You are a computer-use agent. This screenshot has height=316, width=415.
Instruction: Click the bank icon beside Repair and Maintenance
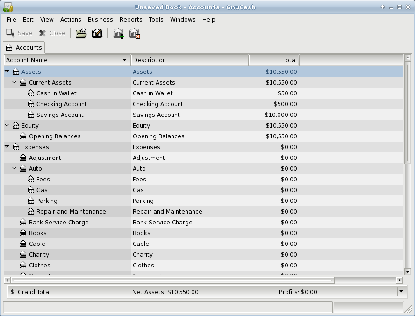(30, 211)
